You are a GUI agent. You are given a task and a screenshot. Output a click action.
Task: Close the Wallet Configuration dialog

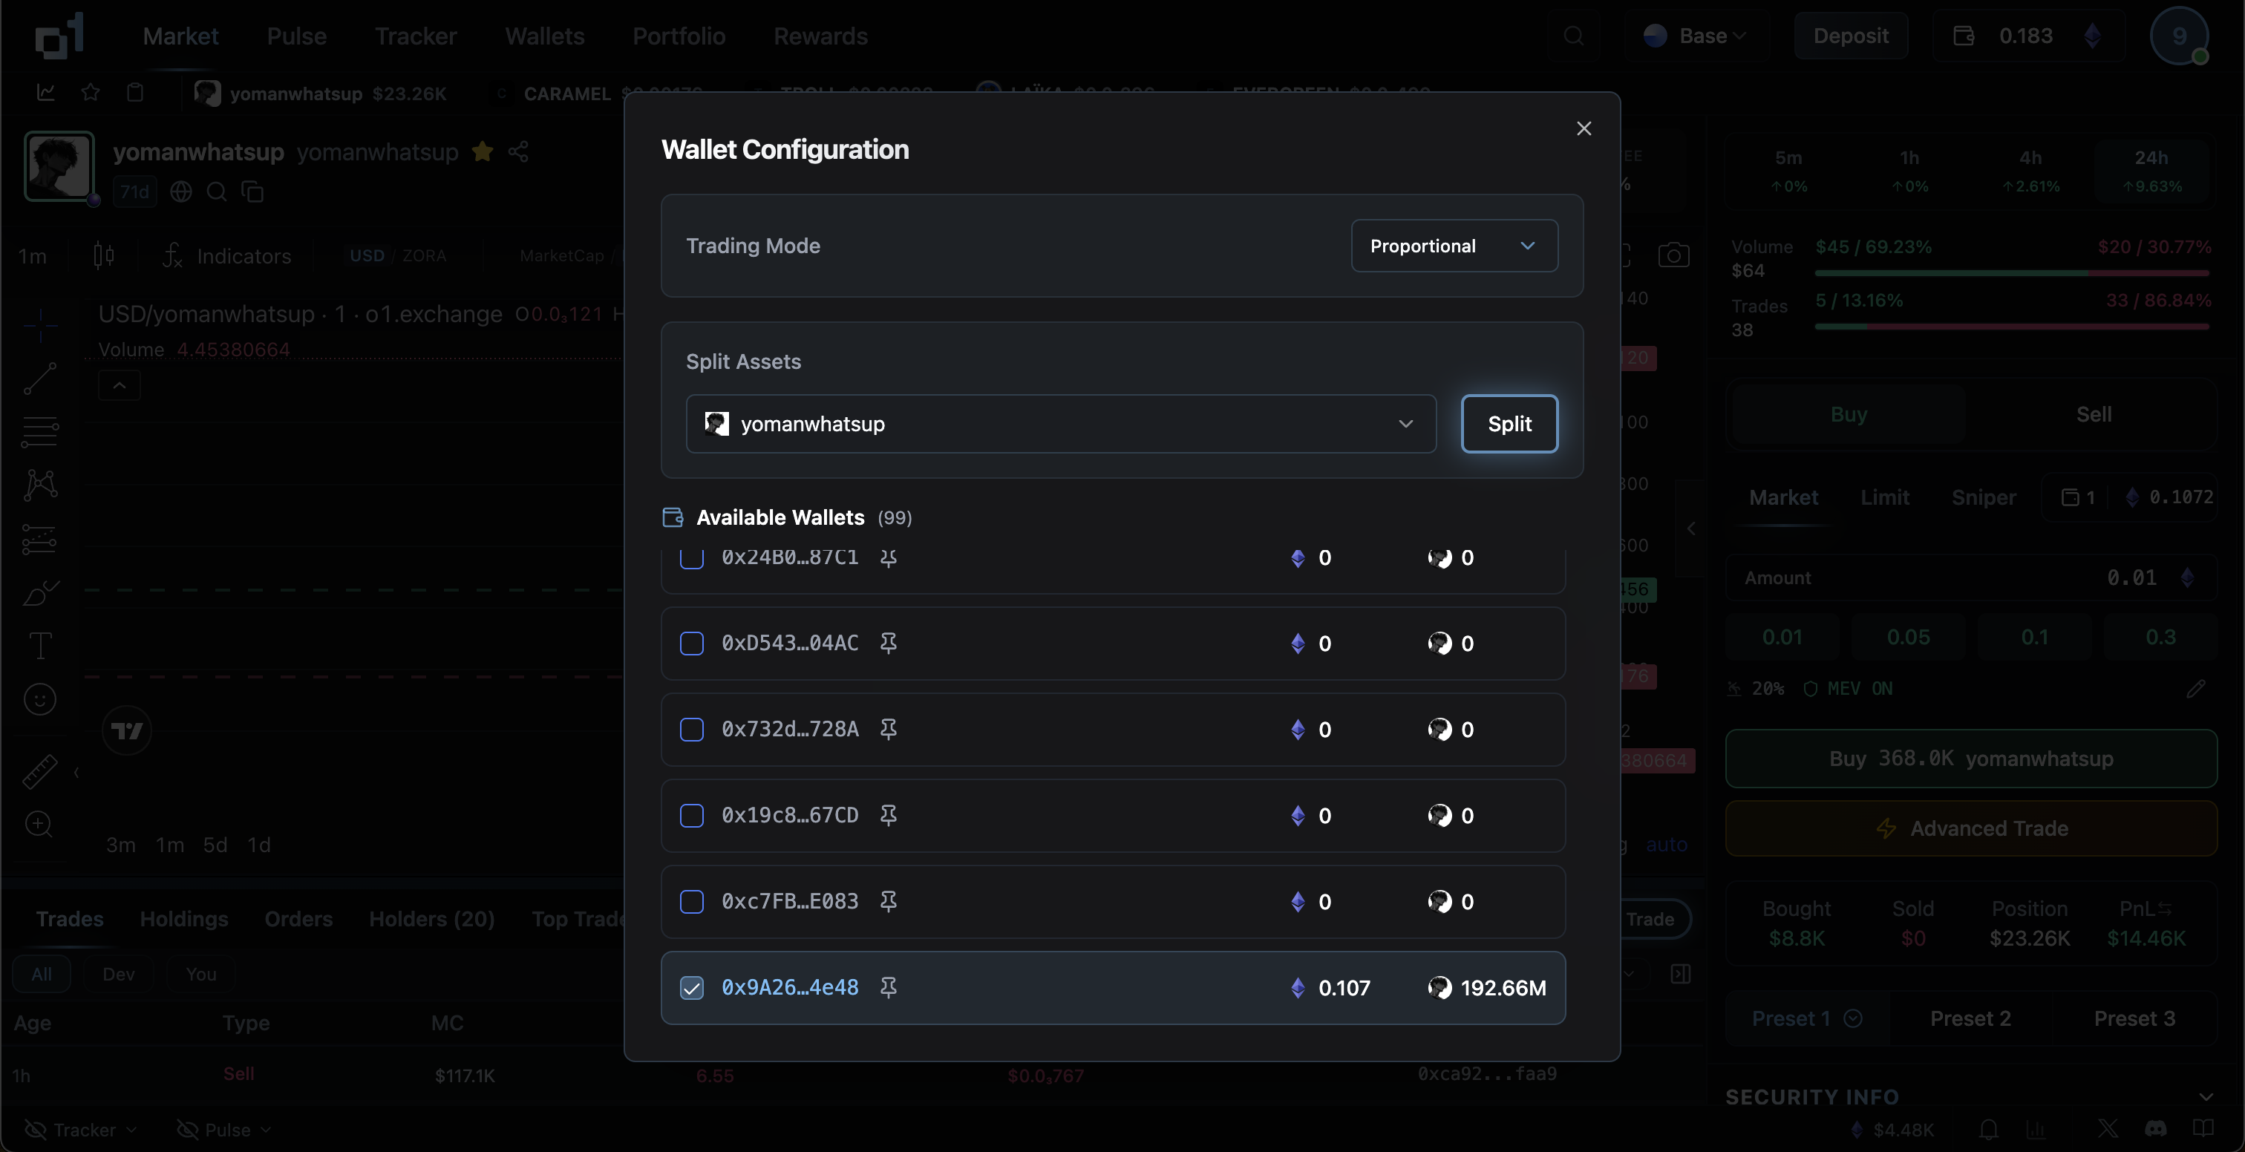(1584, 129)
